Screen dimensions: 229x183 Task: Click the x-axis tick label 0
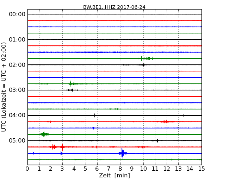(27, 169)
